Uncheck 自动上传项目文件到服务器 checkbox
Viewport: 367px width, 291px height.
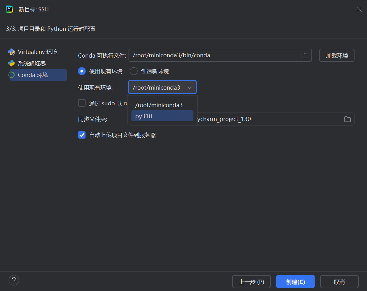pyautogui.click(x=82, y=135)
